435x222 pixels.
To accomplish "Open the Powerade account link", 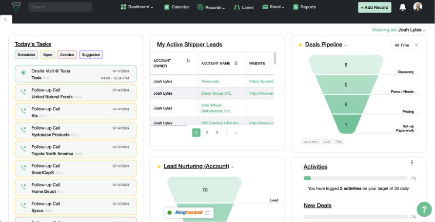I will click(210, 81).
